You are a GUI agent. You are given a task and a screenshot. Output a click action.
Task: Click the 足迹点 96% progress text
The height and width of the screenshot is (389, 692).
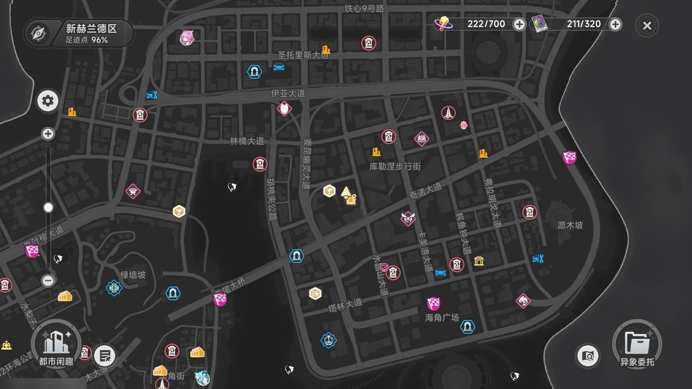coord(86,40)
